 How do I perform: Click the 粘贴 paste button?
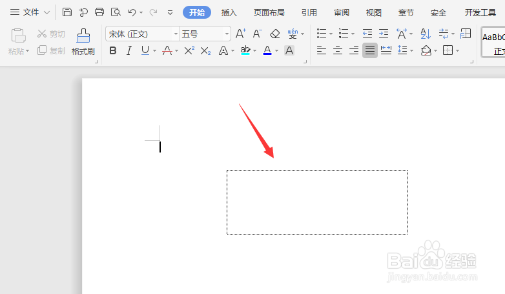pos(18,41)
